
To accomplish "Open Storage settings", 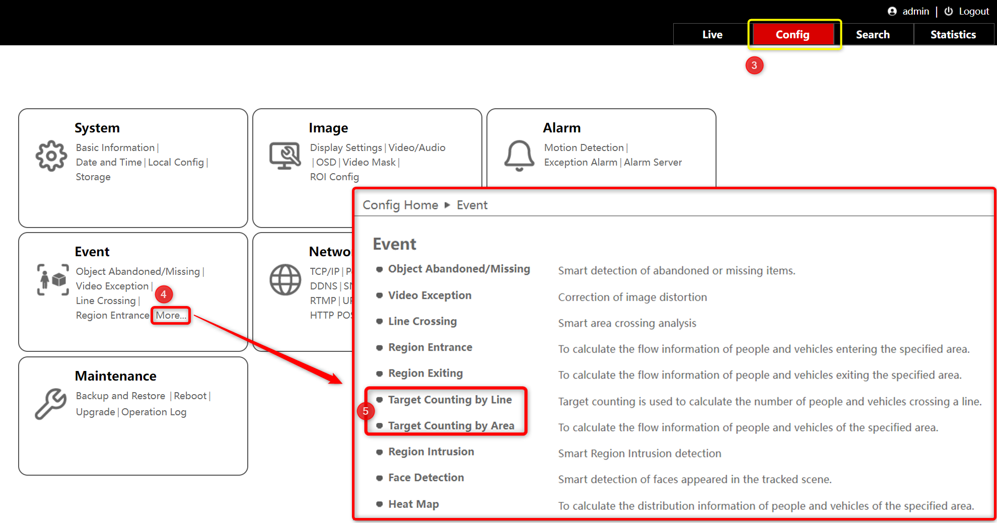I will (93, 177).
